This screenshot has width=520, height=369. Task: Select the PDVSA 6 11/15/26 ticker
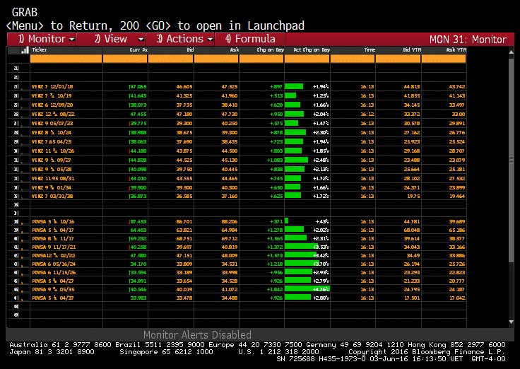(x=54, y=273)
